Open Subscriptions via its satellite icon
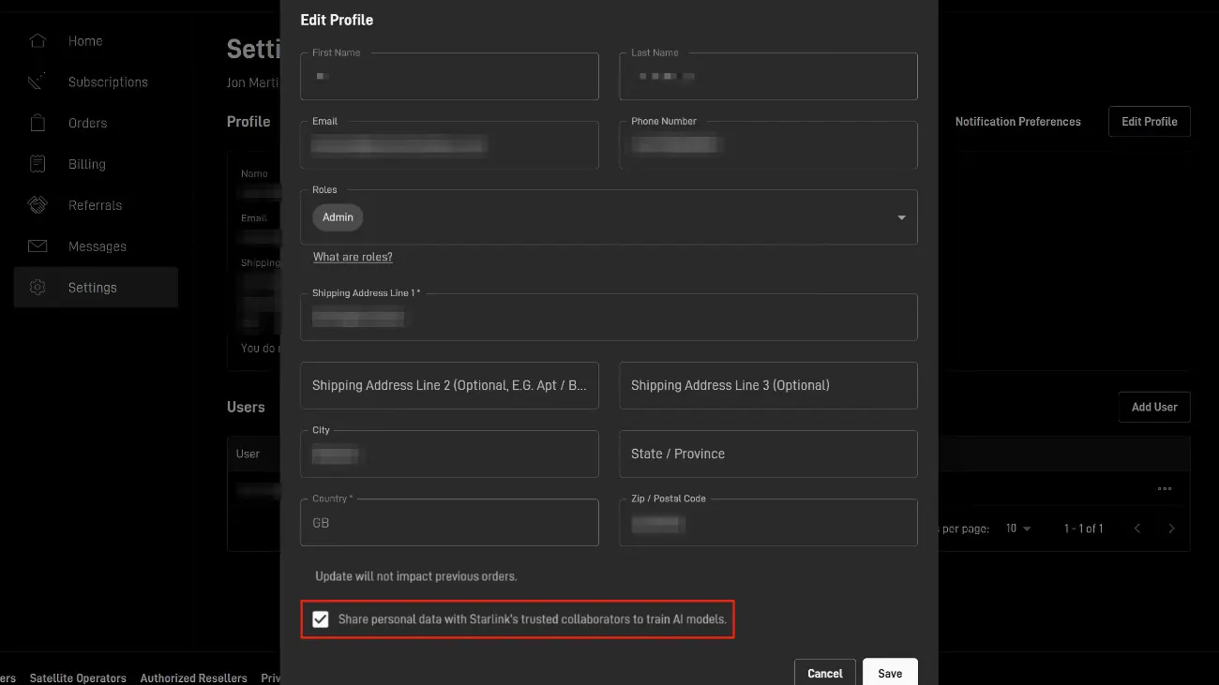 [38, 82]
